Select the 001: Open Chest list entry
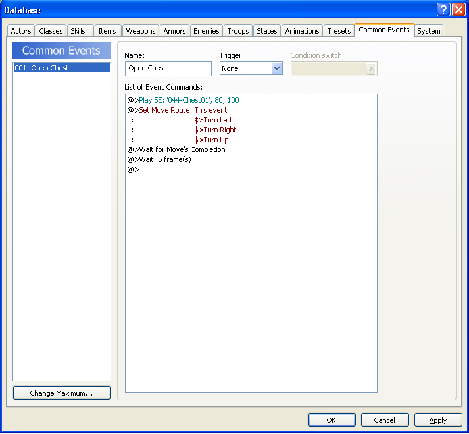Screen dimensions: 469x434 tap(62, 68)
